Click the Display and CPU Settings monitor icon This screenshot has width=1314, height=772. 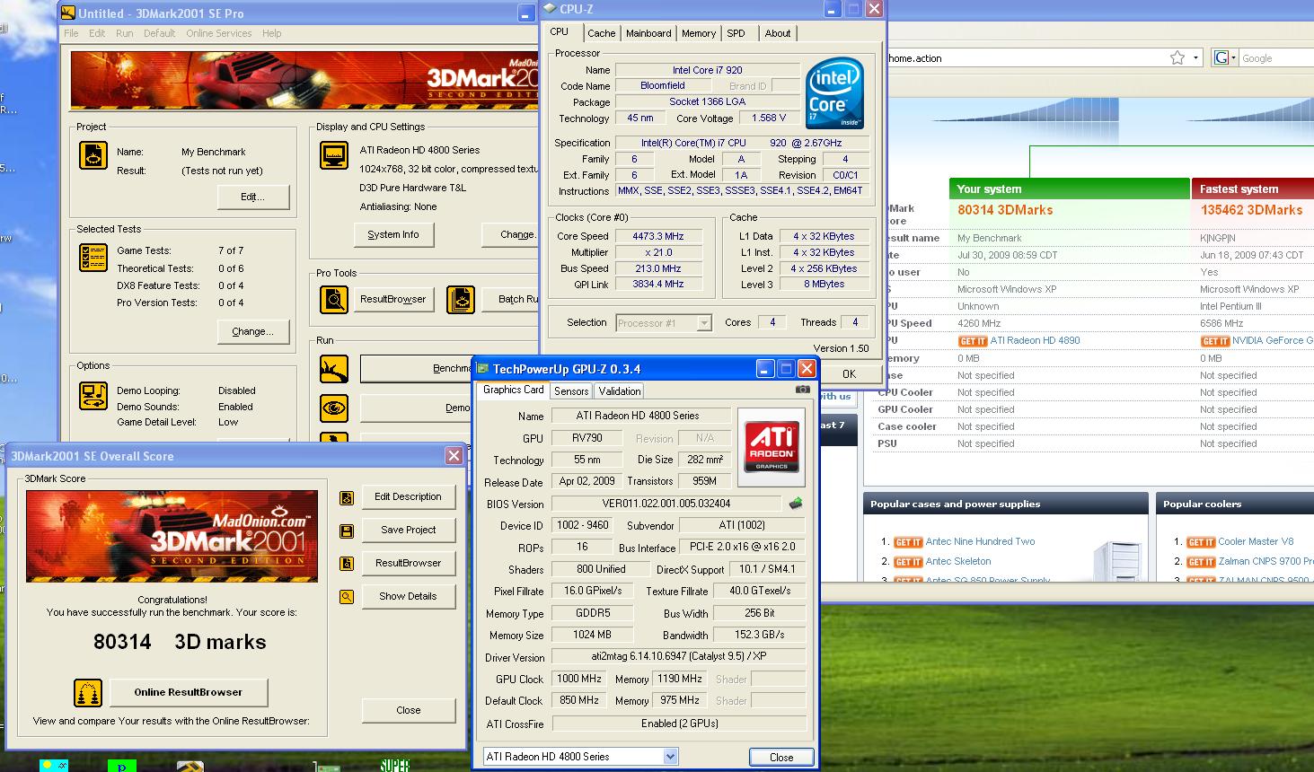point(334,155)
